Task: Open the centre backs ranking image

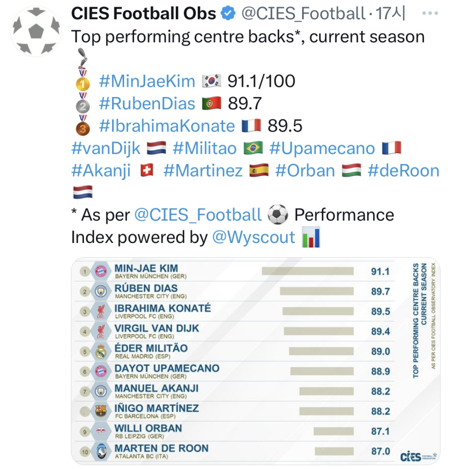Action: [256, 361]
